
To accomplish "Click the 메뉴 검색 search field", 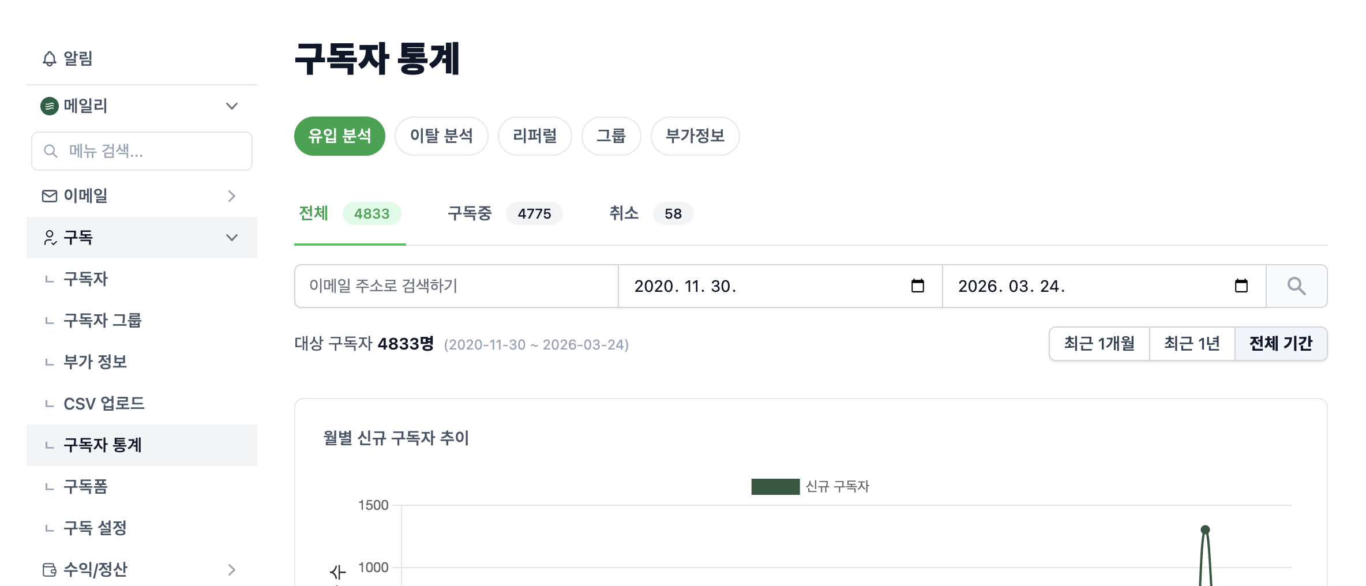I will click(141, 151).
